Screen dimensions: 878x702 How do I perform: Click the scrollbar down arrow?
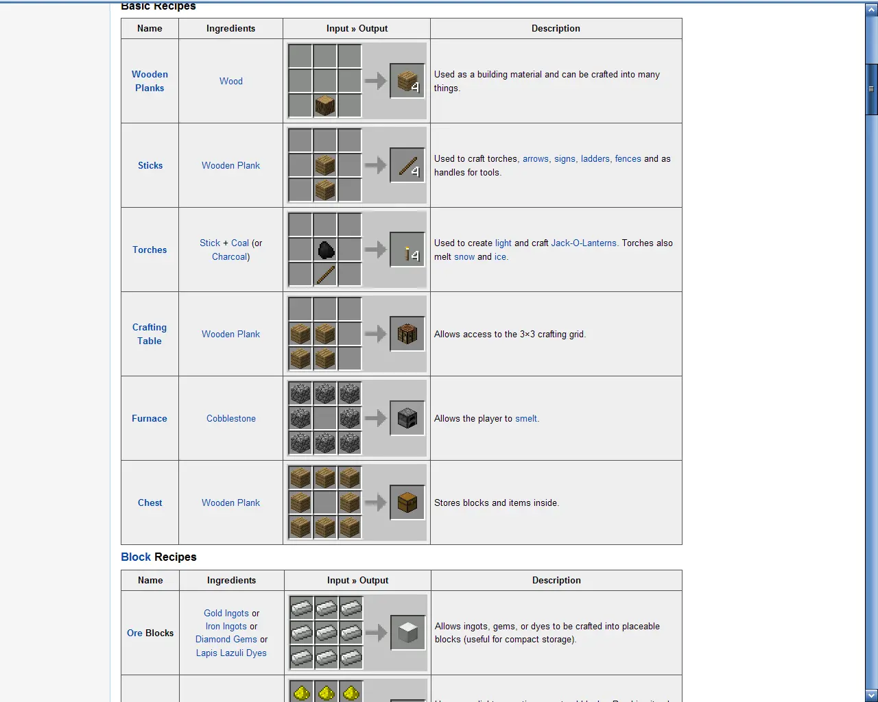[x=871, y=695]
